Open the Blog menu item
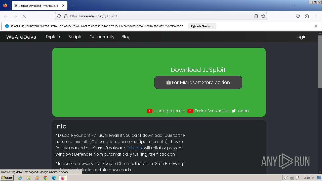 (x=126, y=37)
